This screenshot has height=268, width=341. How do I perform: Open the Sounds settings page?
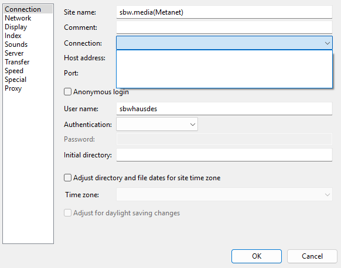tap(16, 44)
